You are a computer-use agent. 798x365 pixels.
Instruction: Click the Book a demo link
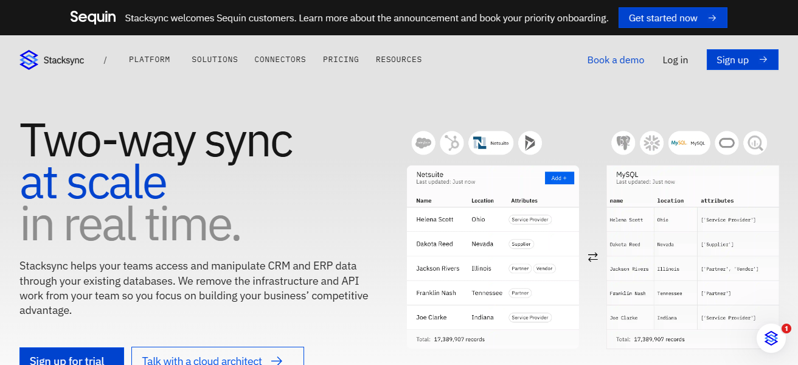click(x=616, y=60)
